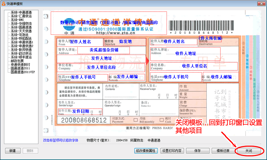Screen dimensions: 267x160
Task: Click 设置打印内容 button
Action: (172, 151)
